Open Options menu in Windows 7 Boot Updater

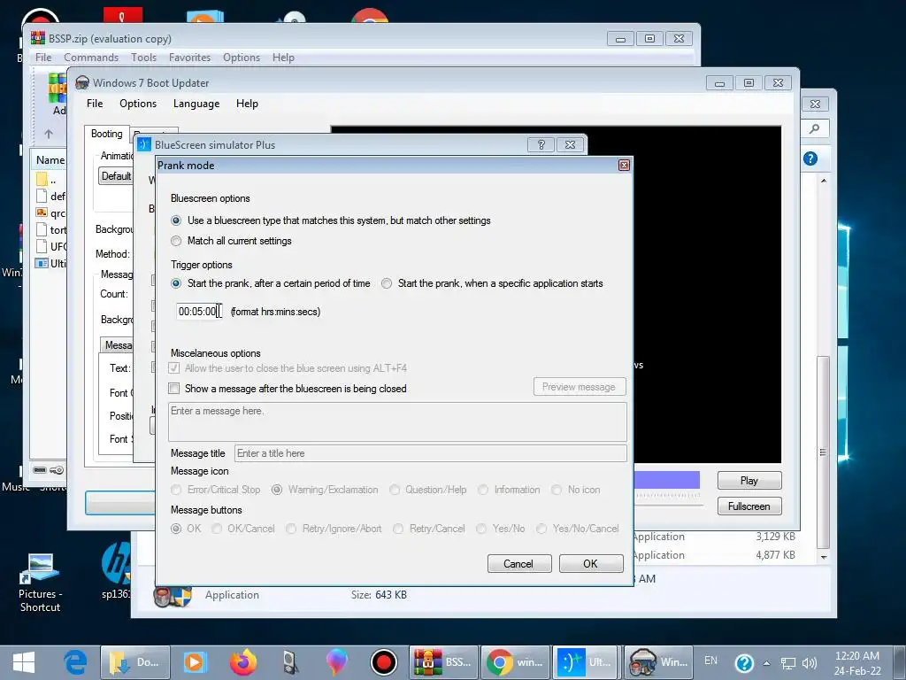138,104
